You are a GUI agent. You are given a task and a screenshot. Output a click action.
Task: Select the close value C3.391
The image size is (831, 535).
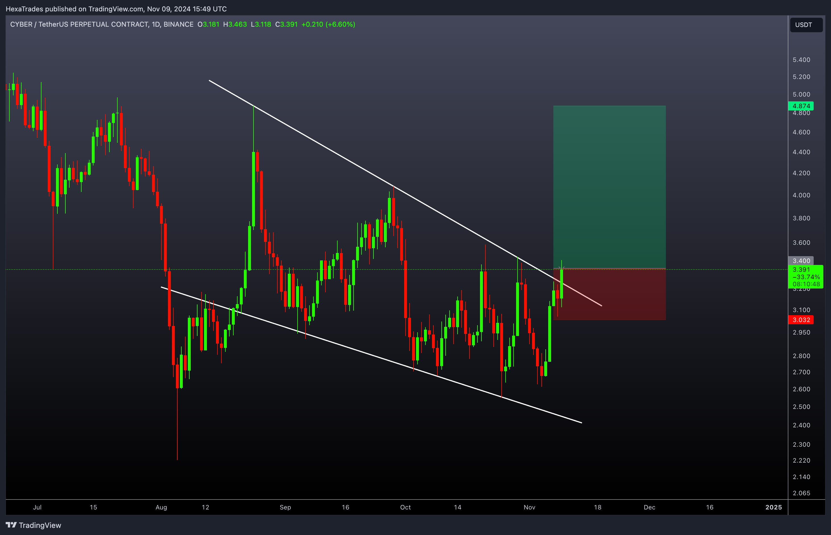(286, 24)
